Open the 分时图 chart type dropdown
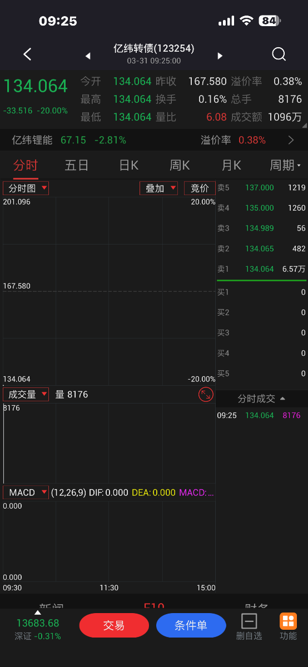Viewport: 308px width, 667px height. click(26, 188)
